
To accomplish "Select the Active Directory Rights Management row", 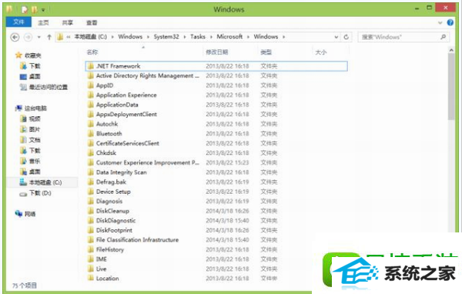I will [216, 75].
